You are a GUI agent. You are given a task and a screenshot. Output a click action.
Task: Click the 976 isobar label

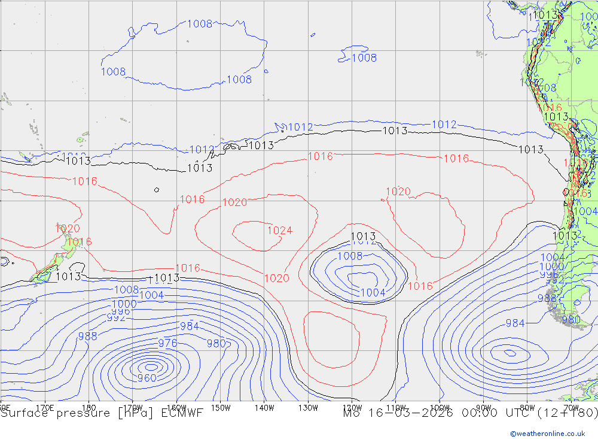coord(167,343)
